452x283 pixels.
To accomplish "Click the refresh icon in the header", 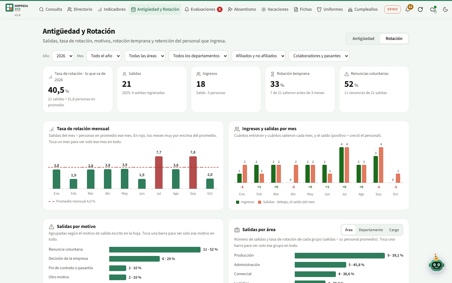I will (x=420, y=9).
